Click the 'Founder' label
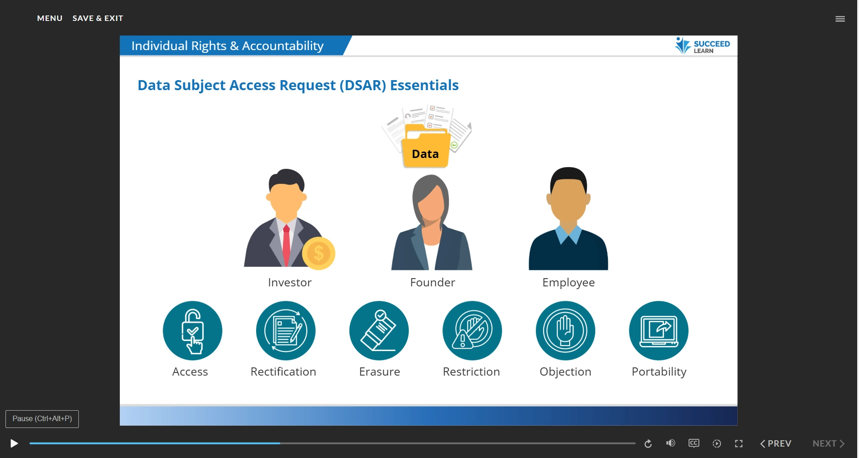 [432, 282]
